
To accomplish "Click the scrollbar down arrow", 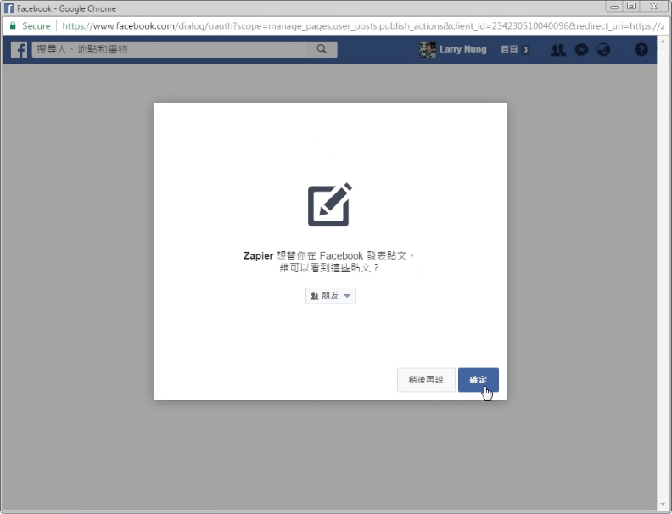I will click(x=663, y=504).
